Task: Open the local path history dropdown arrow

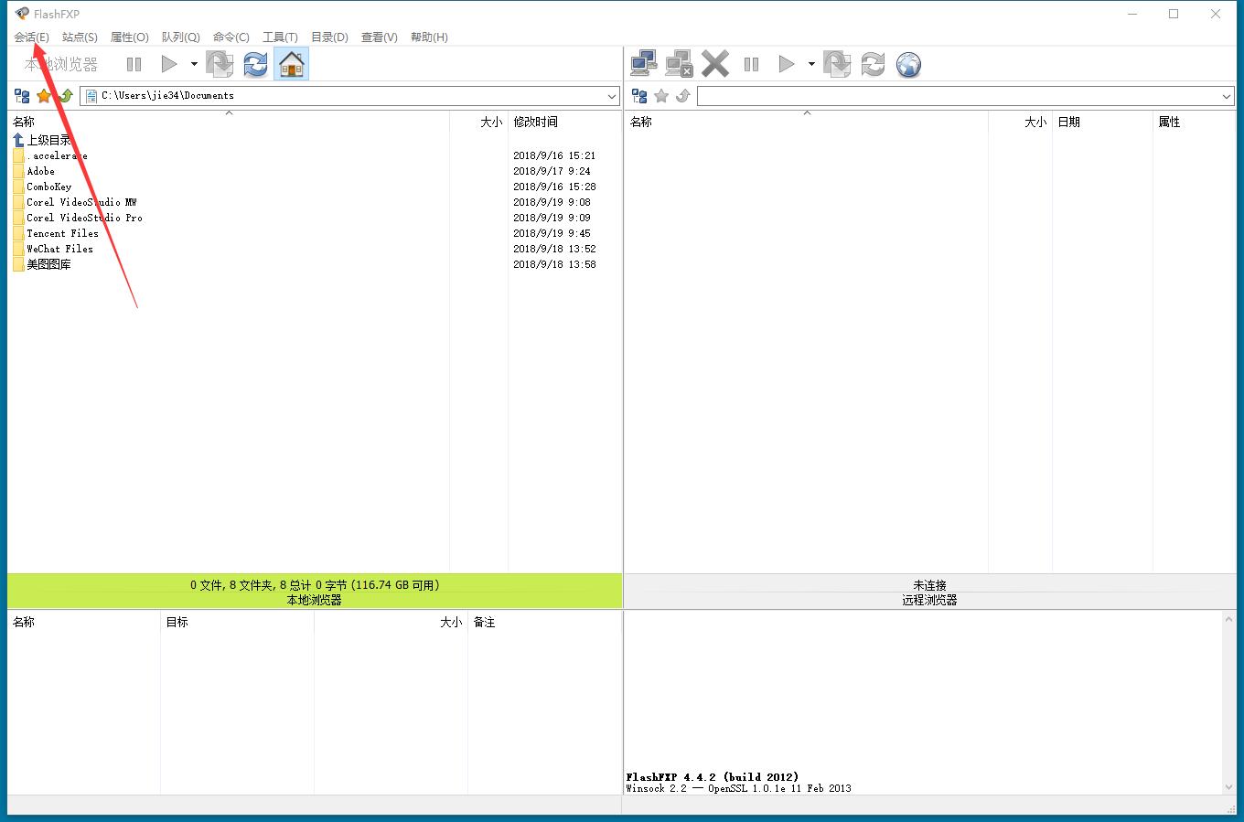Action: coord(612,96)
